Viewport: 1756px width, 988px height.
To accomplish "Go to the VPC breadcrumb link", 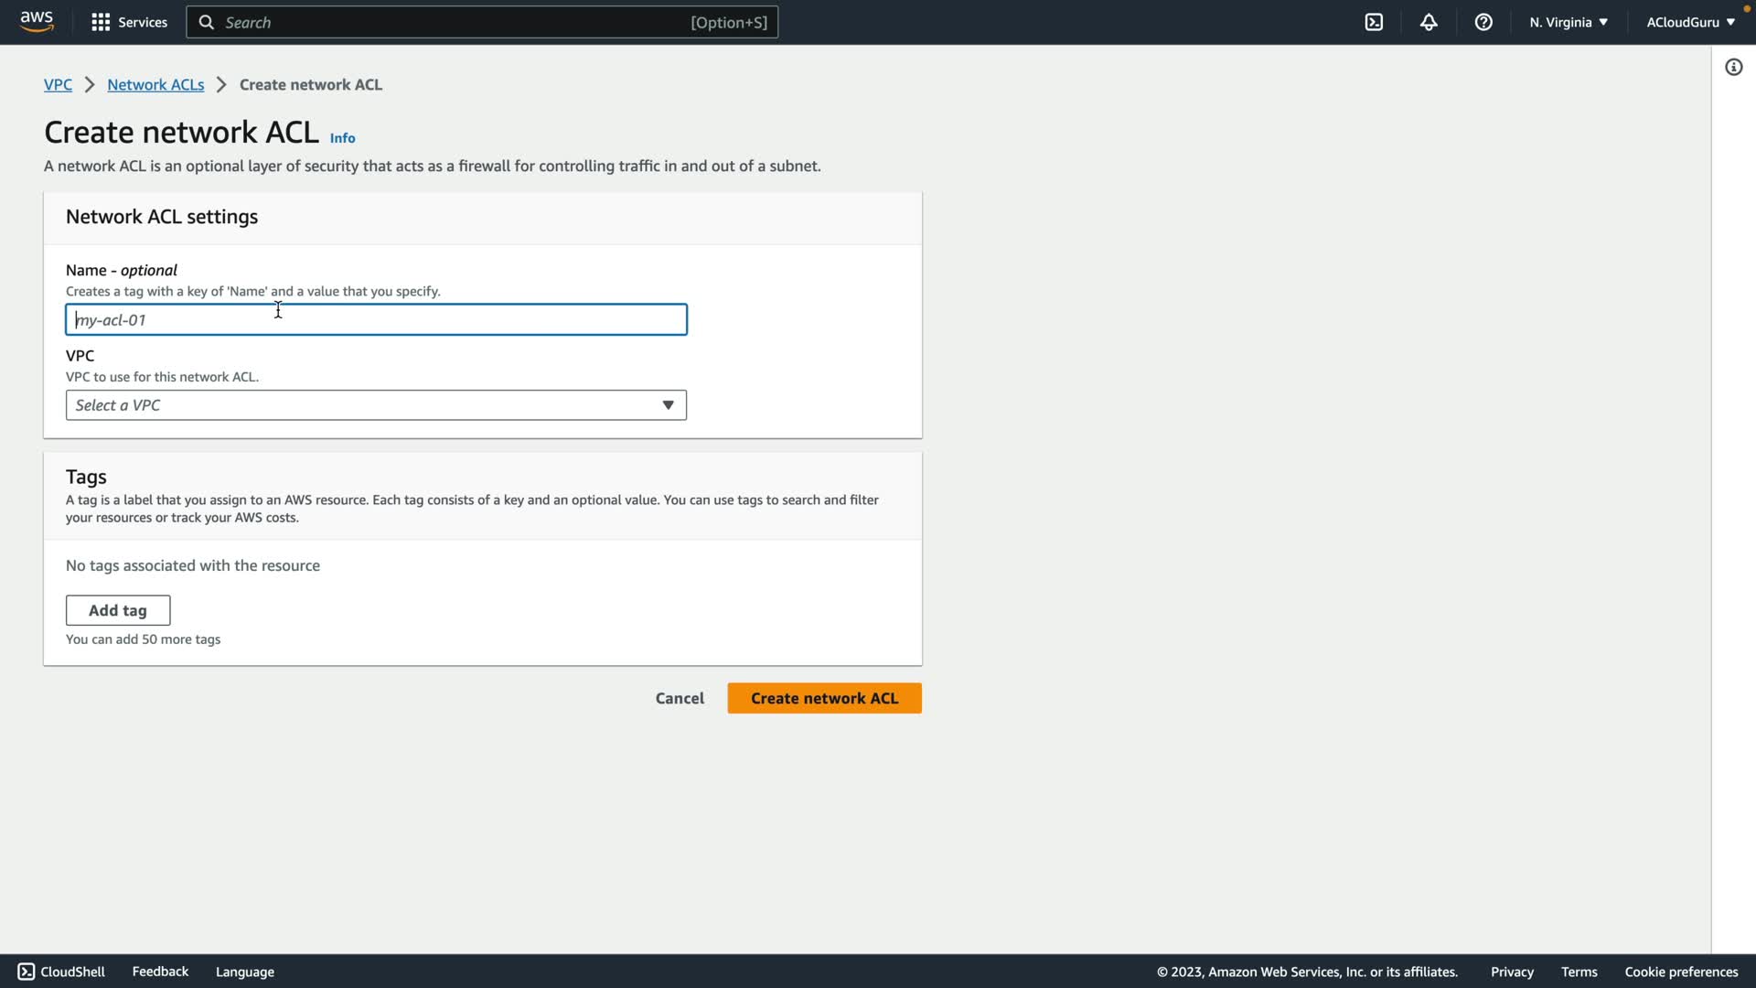I will [58, 84].
